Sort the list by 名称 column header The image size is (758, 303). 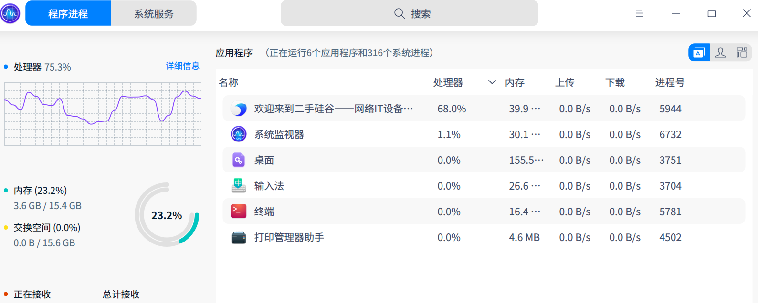(x=229, y=82)
